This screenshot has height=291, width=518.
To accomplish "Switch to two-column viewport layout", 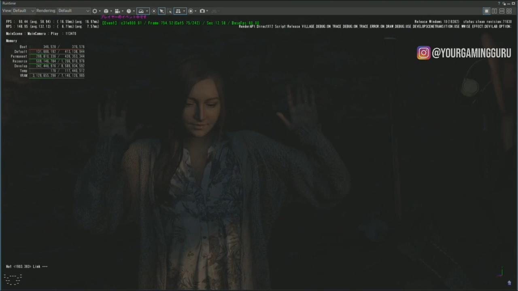I will point(494,11).
